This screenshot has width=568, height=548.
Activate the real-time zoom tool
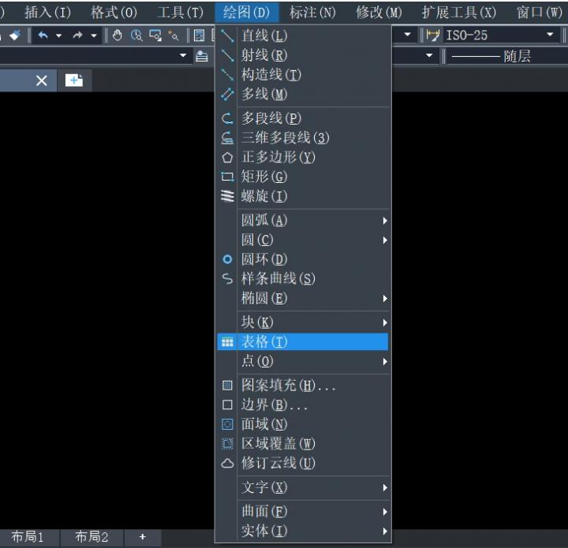(x=136, y=35)
